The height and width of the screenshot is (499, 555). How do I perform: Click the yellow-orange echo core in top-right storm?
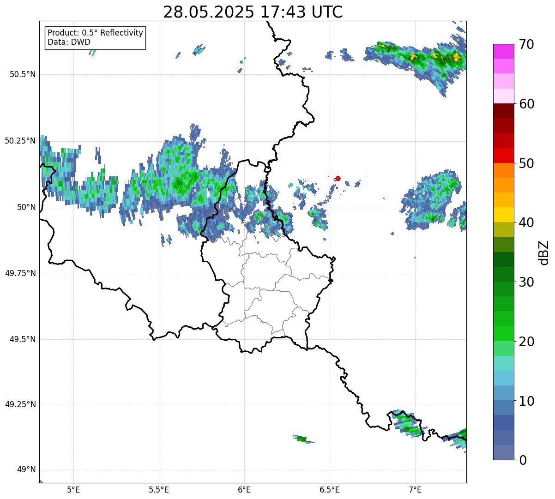point(456,57)
